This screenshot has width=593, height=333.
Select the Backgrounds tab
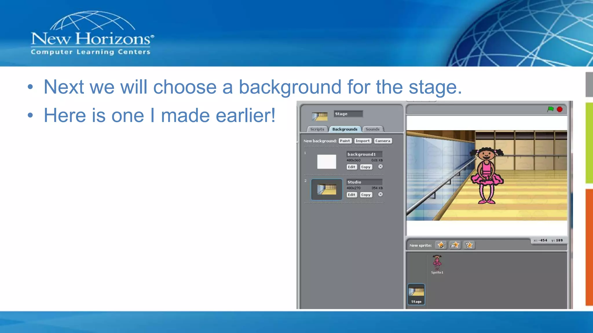[345, 129]
